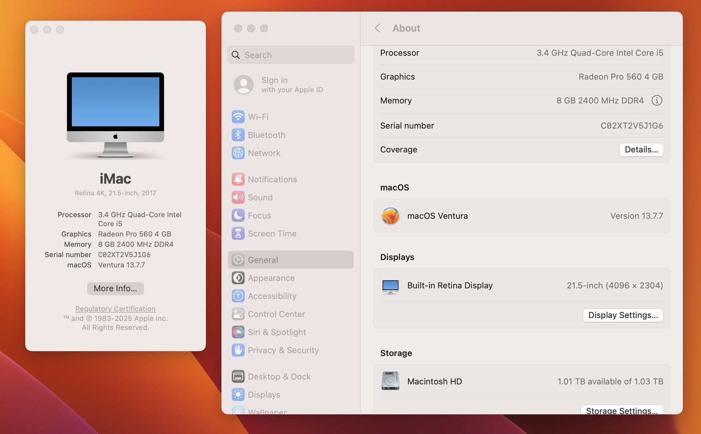Select the Accessibility icon

pyautogui.click(x=238, y=296)
